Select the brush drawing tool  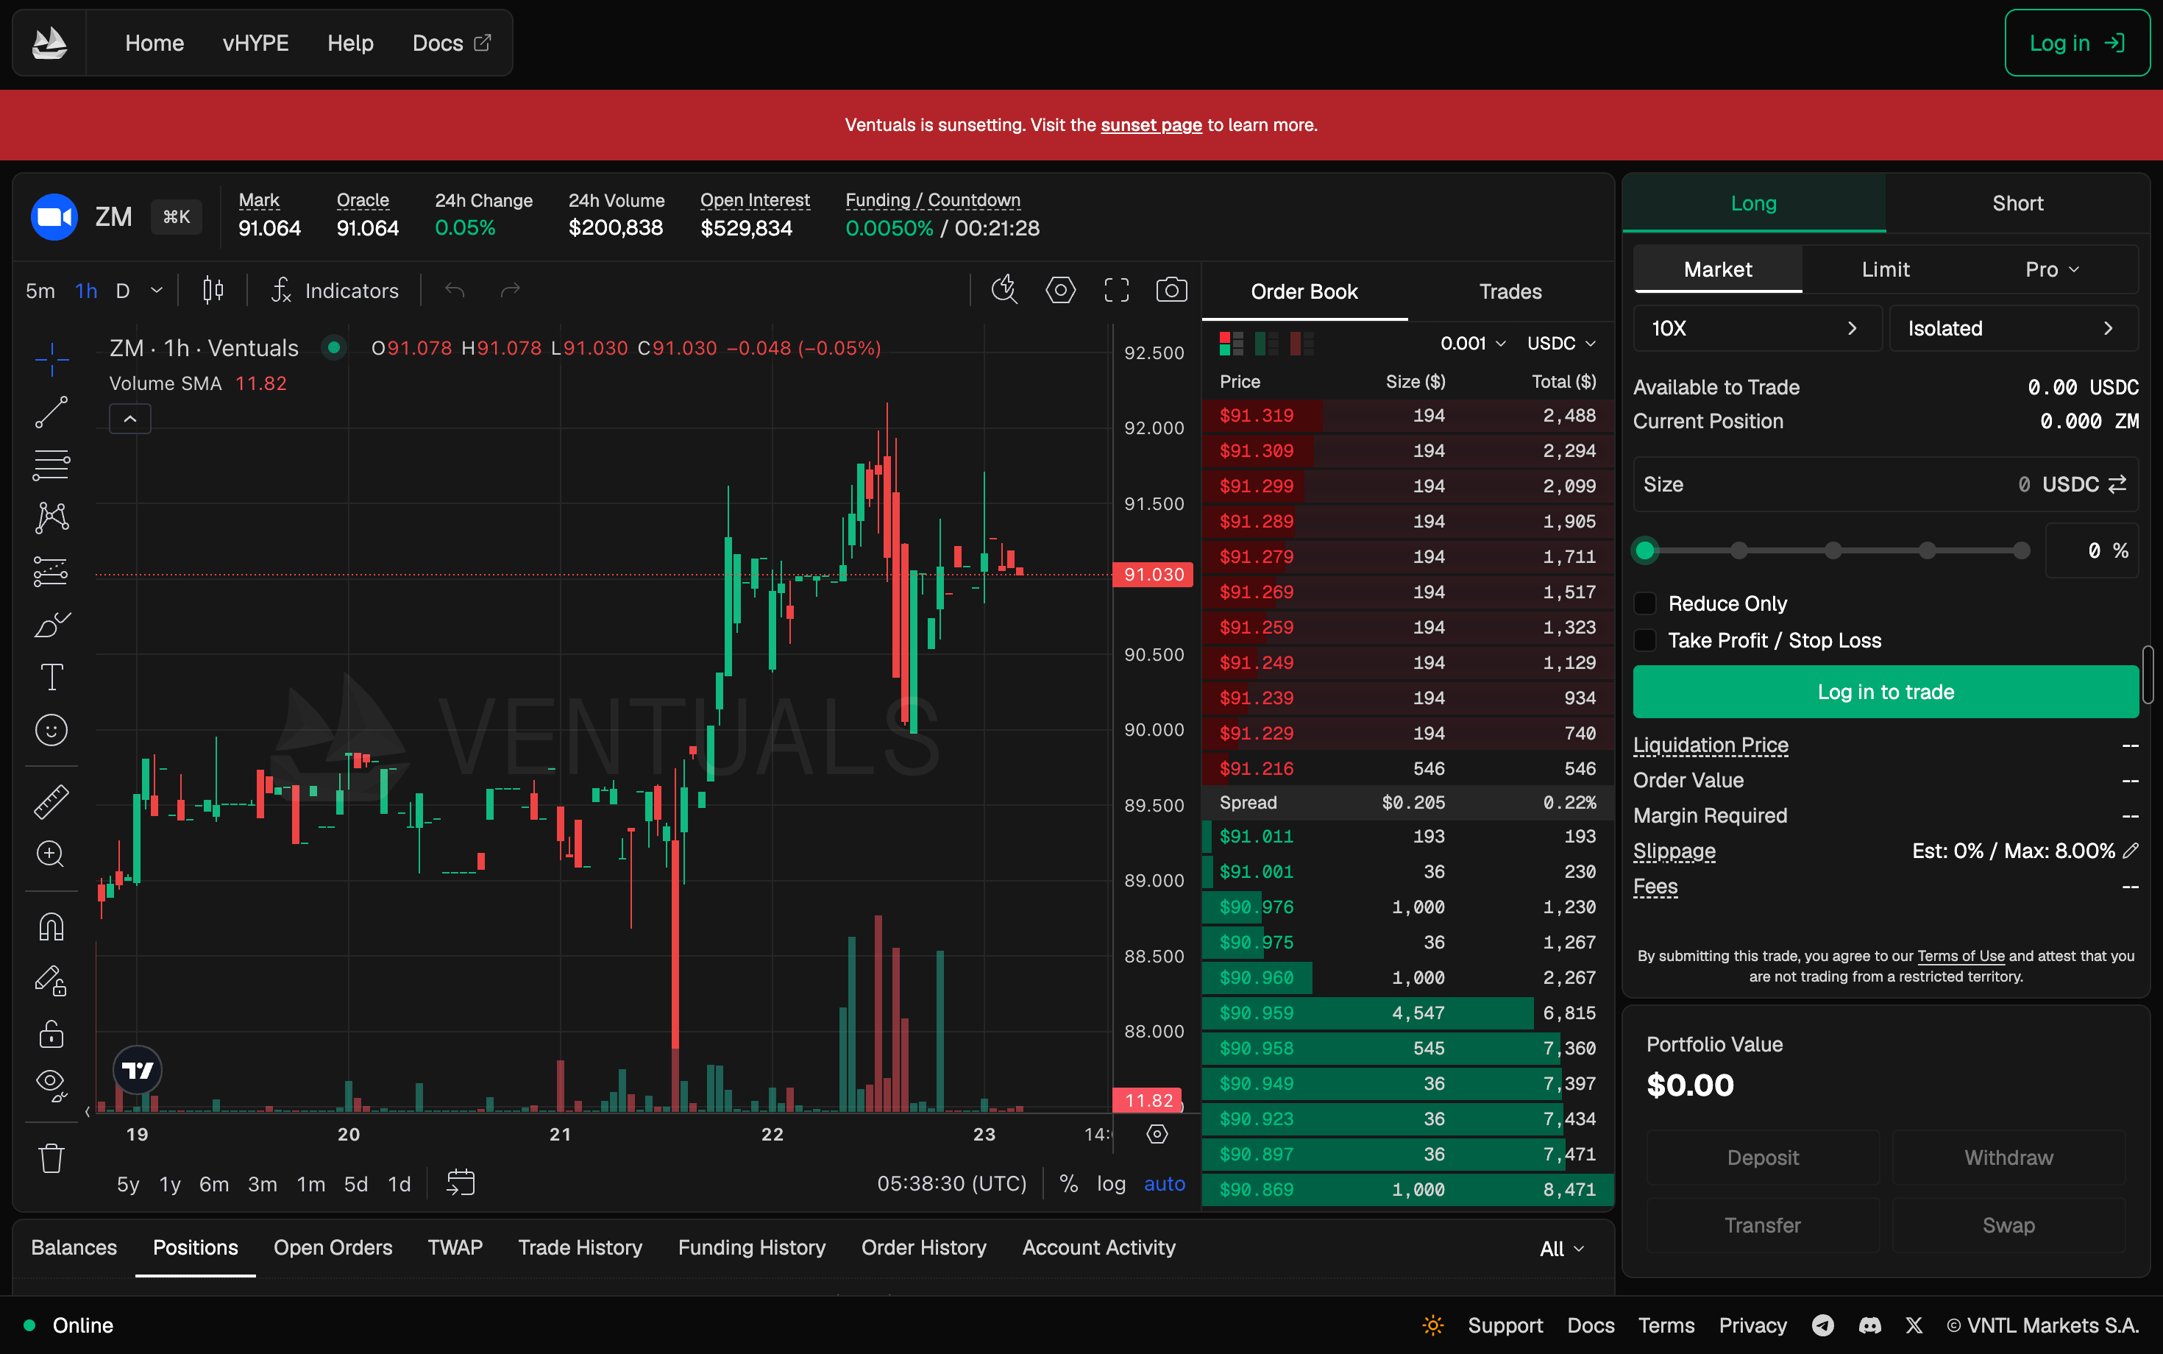coord(51,624)
